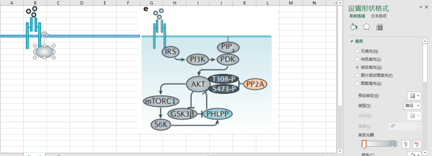Click the oval's right-middle resize handle
The width and height of the screenshot is (432, 156).
(x=54, y=51)
